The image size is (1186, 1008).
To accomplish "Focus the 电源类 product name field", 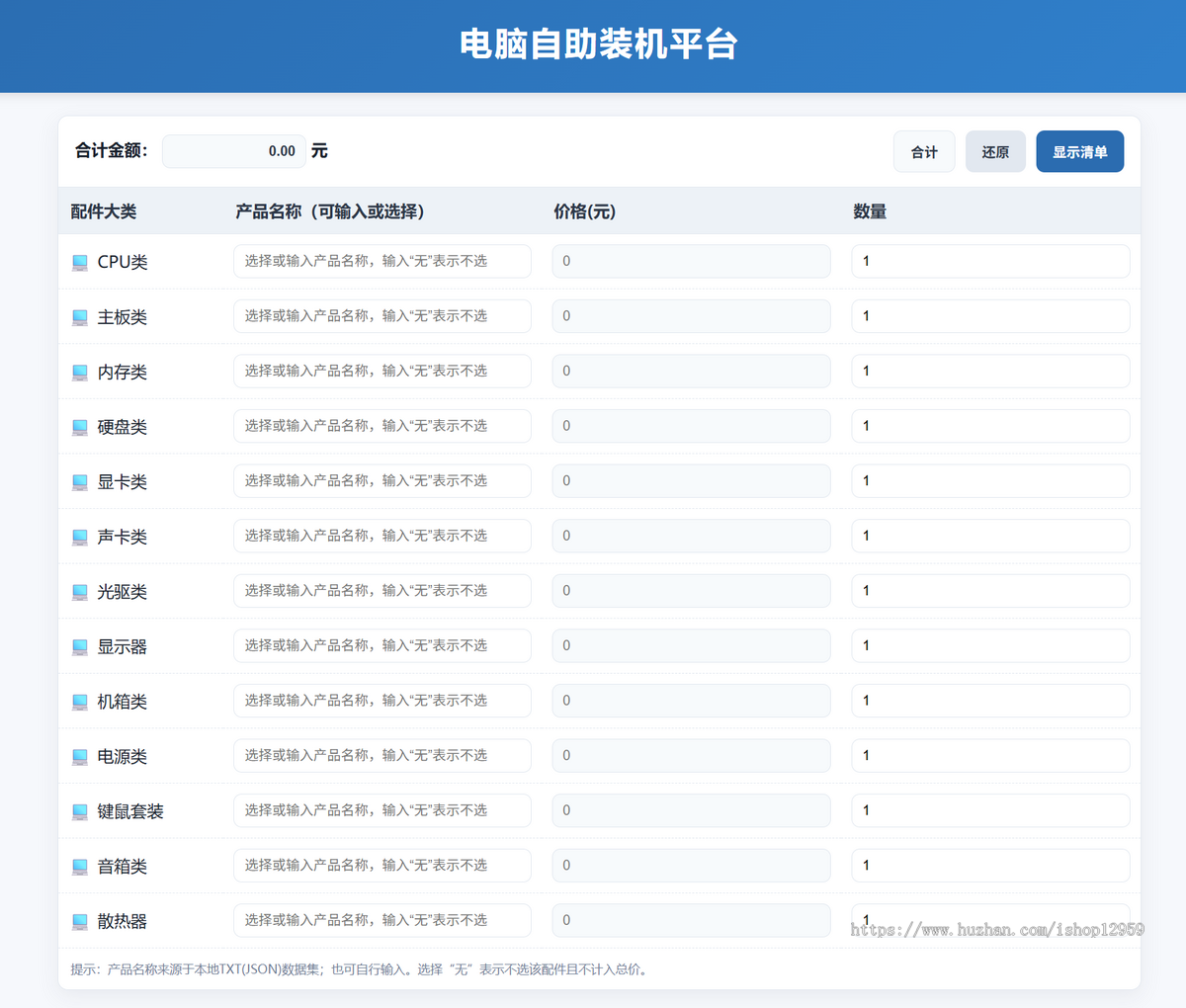I will click(382, 755).
